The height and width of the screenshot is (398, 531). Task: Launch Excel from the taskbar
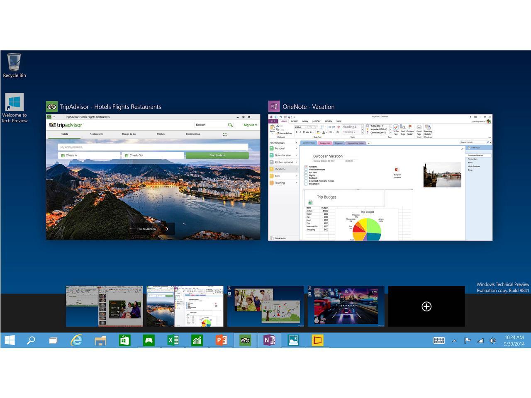173,340
